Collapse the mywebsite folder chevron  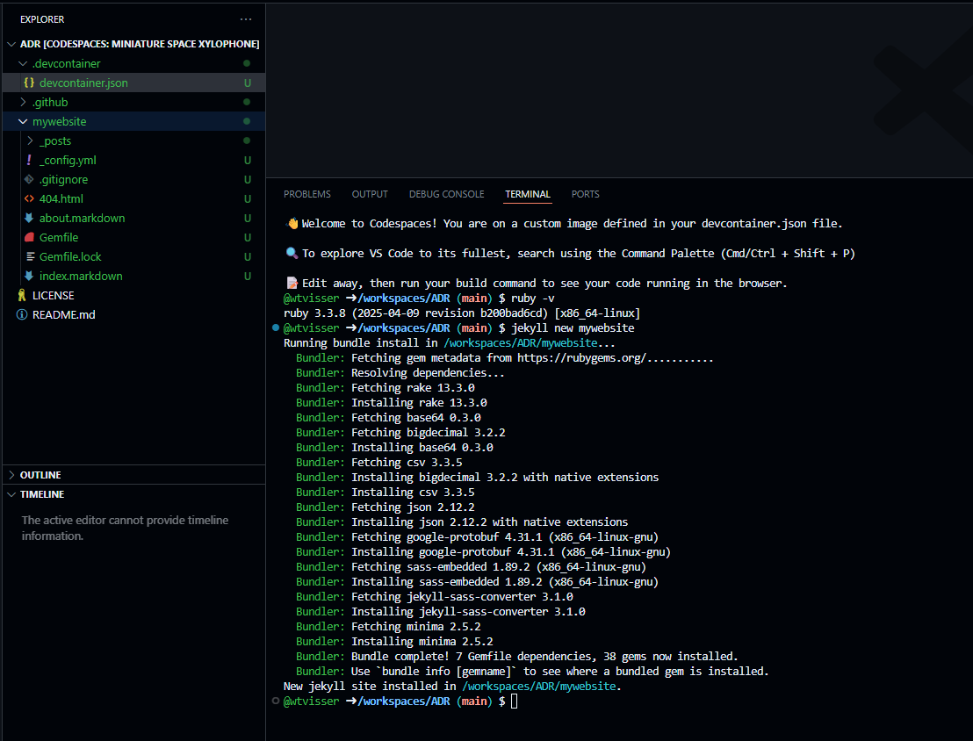point(23,122)
